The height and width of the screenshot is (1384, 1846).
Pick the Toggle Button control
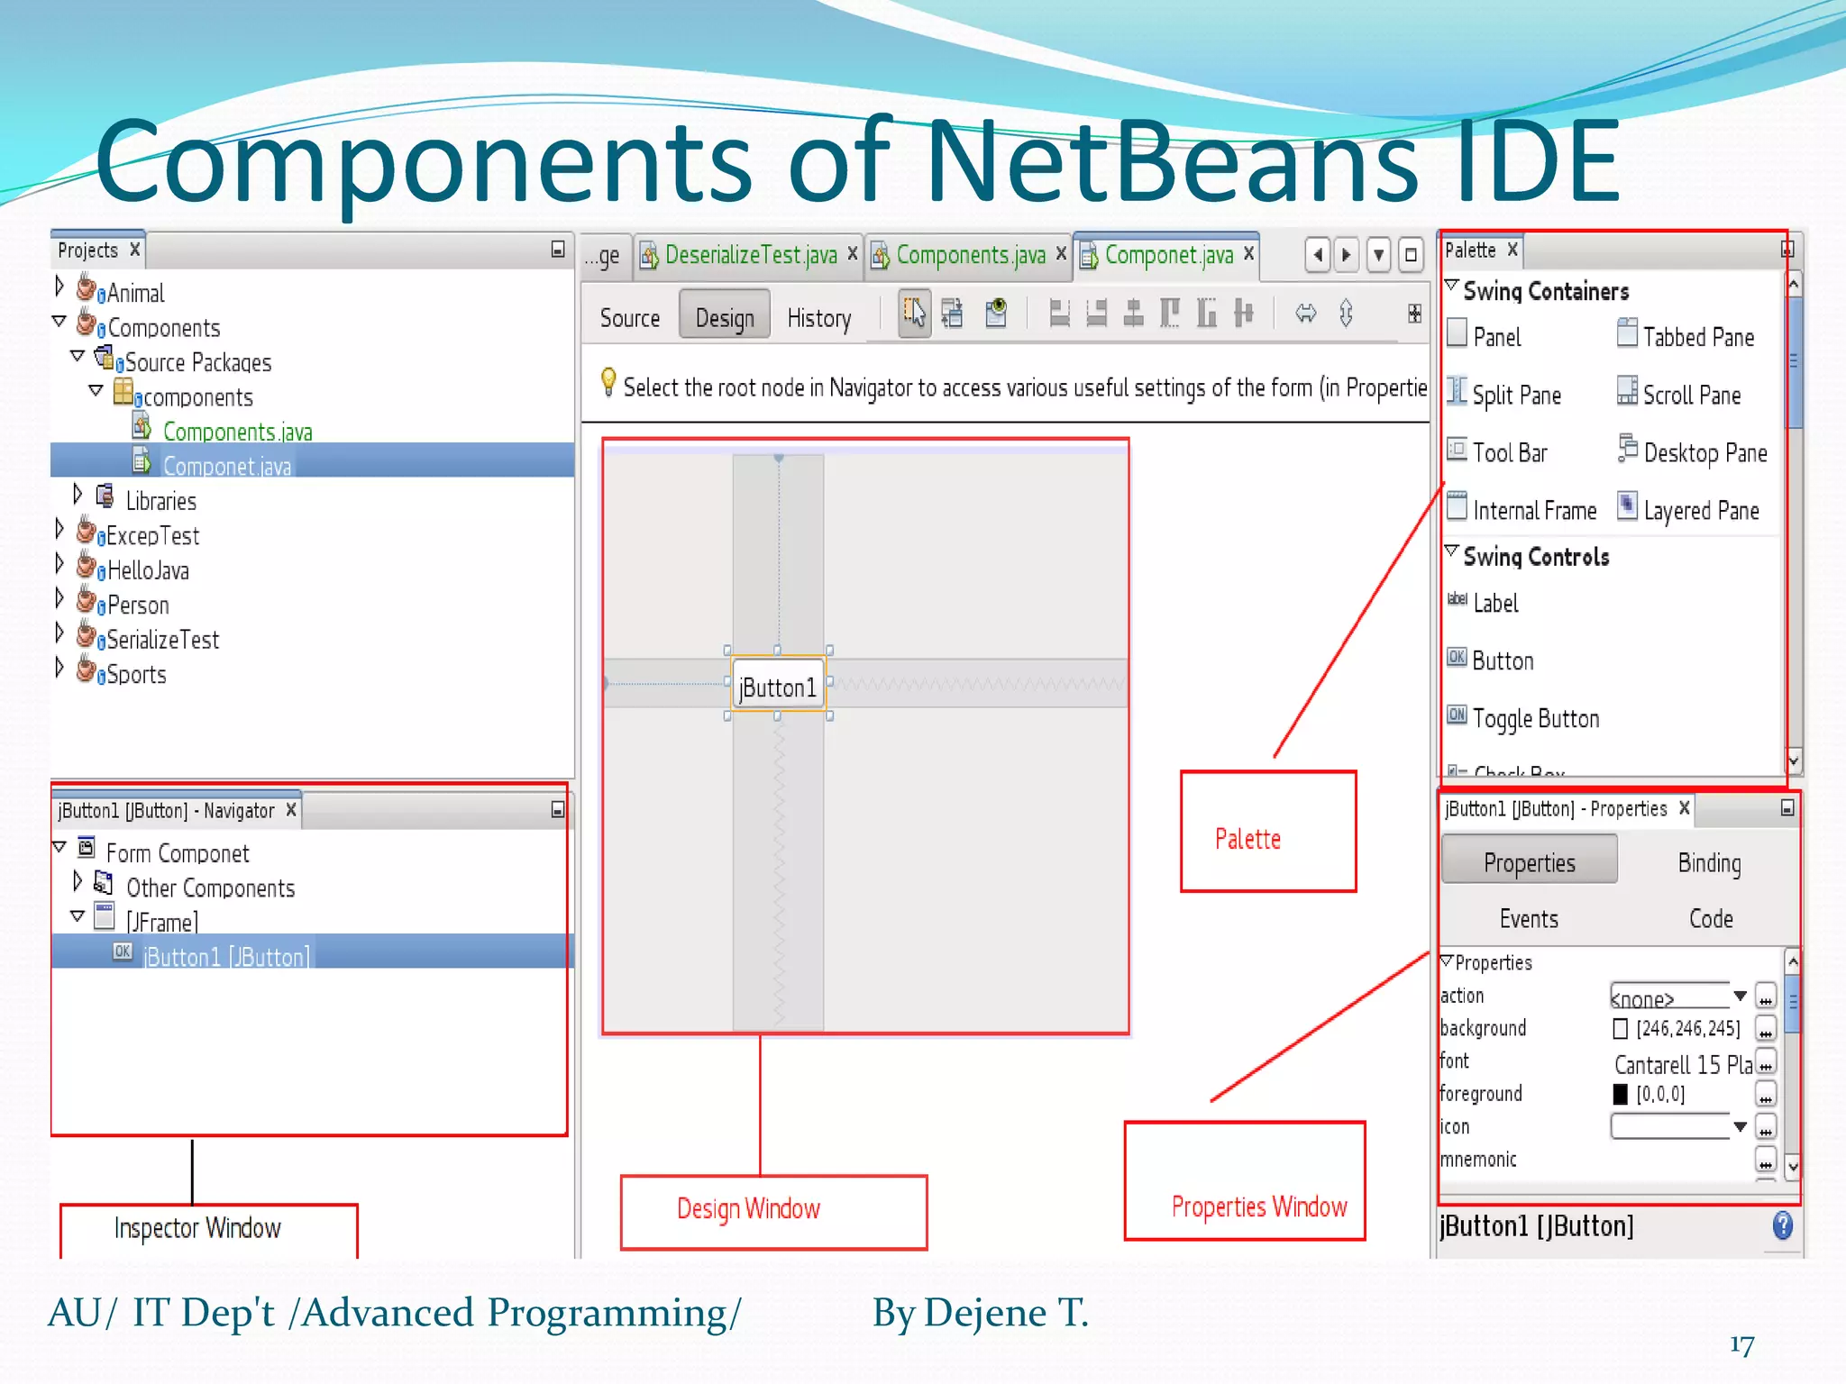tap(1523, 718)
